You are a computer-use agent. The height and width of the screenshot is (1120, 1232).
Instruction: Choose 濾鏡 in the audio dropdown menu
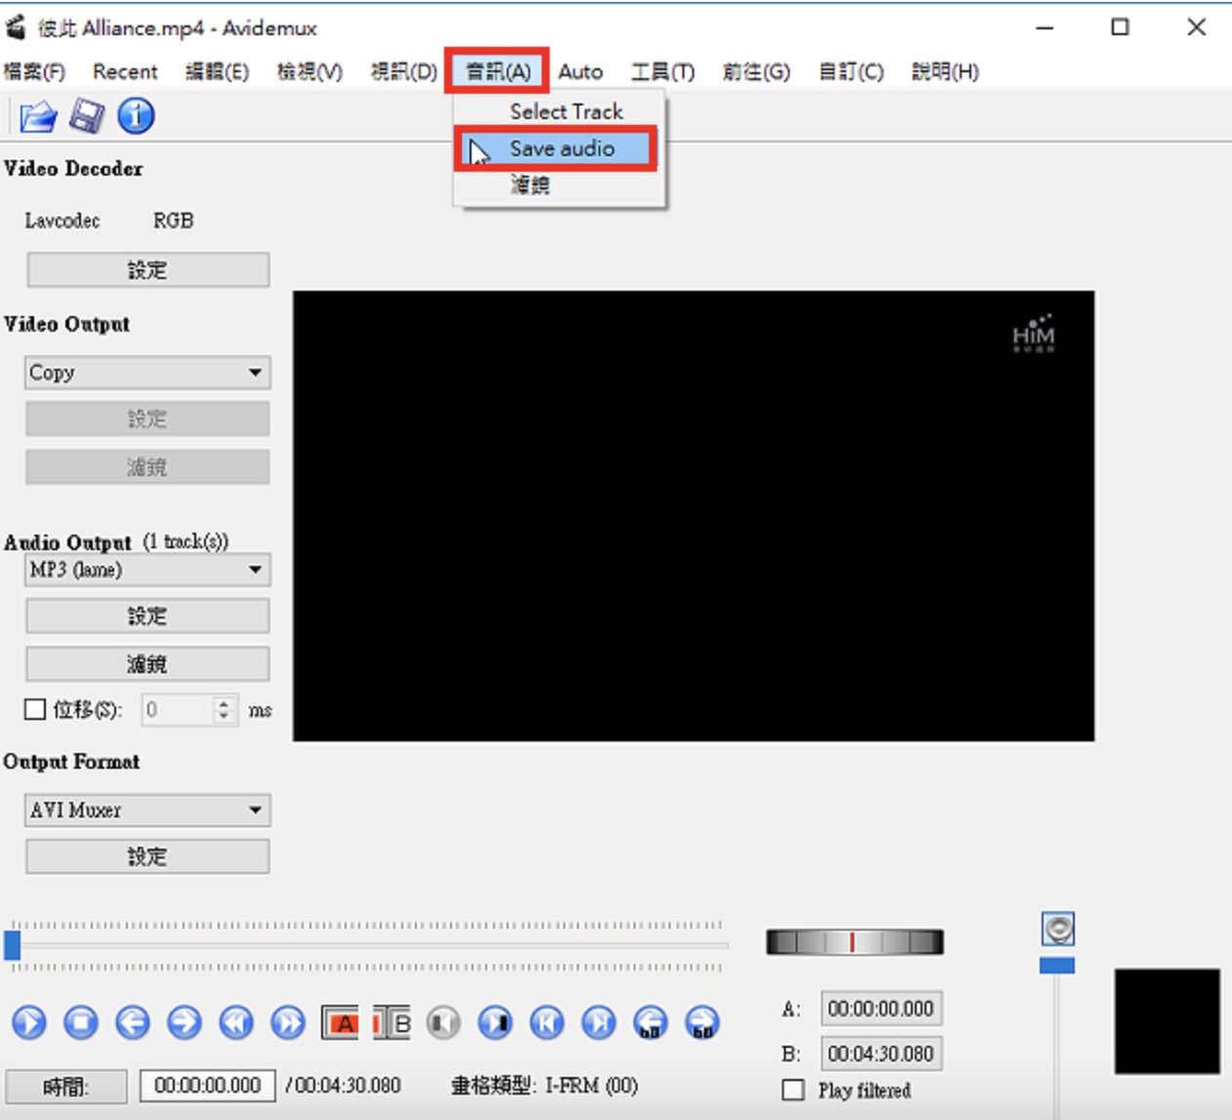[x=560, y=184]
